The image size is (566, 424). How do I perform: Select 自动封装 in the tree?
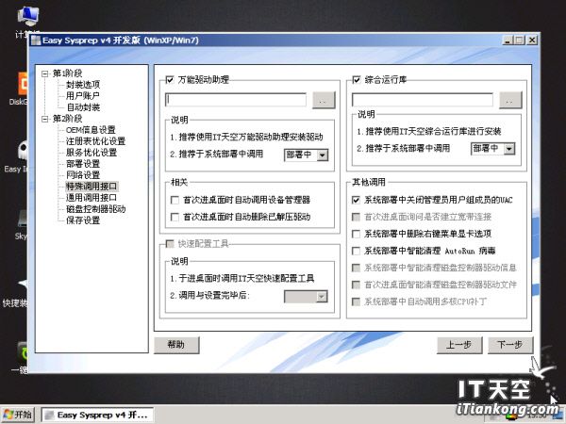(x=83, y=107)
